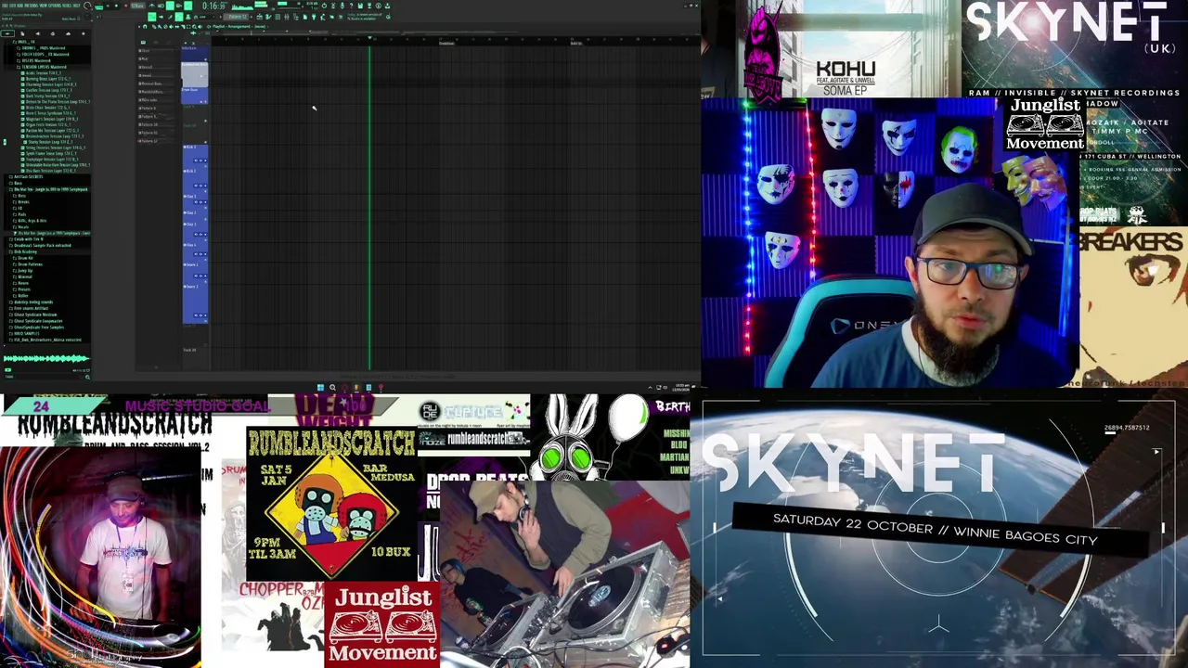Select the playlist Playback speaker tool
The height and width of the screenshot is (668, 1188).
click(x=200, y=27)
